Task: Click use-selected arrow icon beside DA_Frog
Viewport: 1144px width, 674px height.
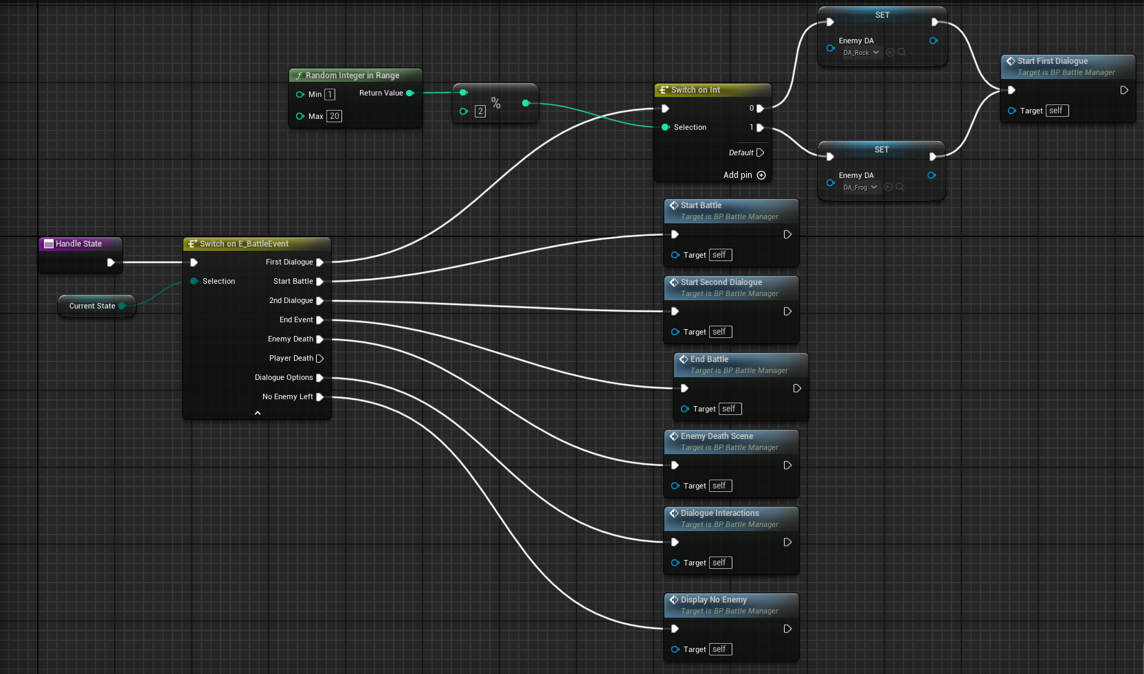Action: (888, 187)
